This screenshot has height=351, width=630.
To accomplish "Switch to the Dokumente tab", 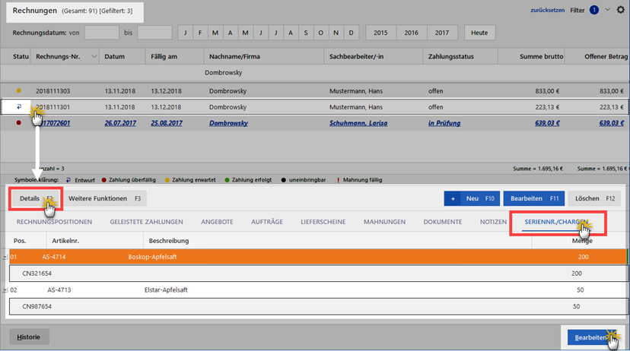I will tap(442, 222).
